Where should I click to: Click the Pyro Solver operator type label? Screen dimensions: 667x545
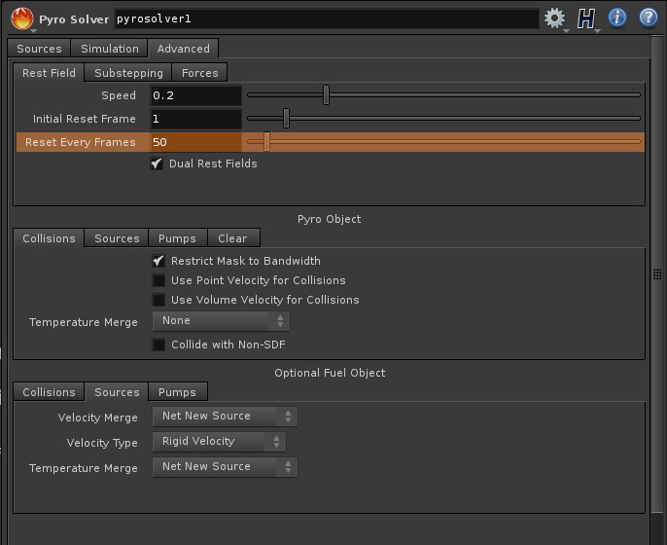(x=74, y=19)
